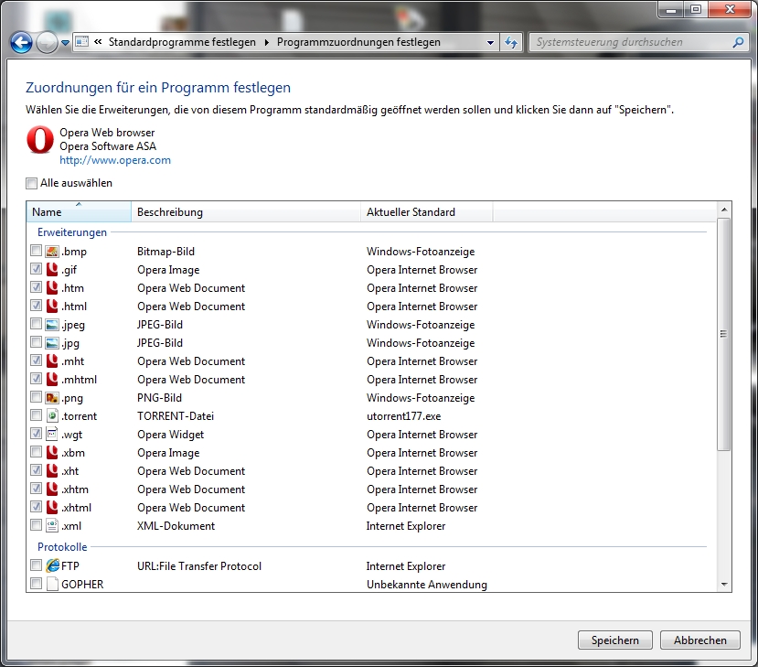
Task: Click the .xht Opera file icon
Action: click(x=52, y=470)
